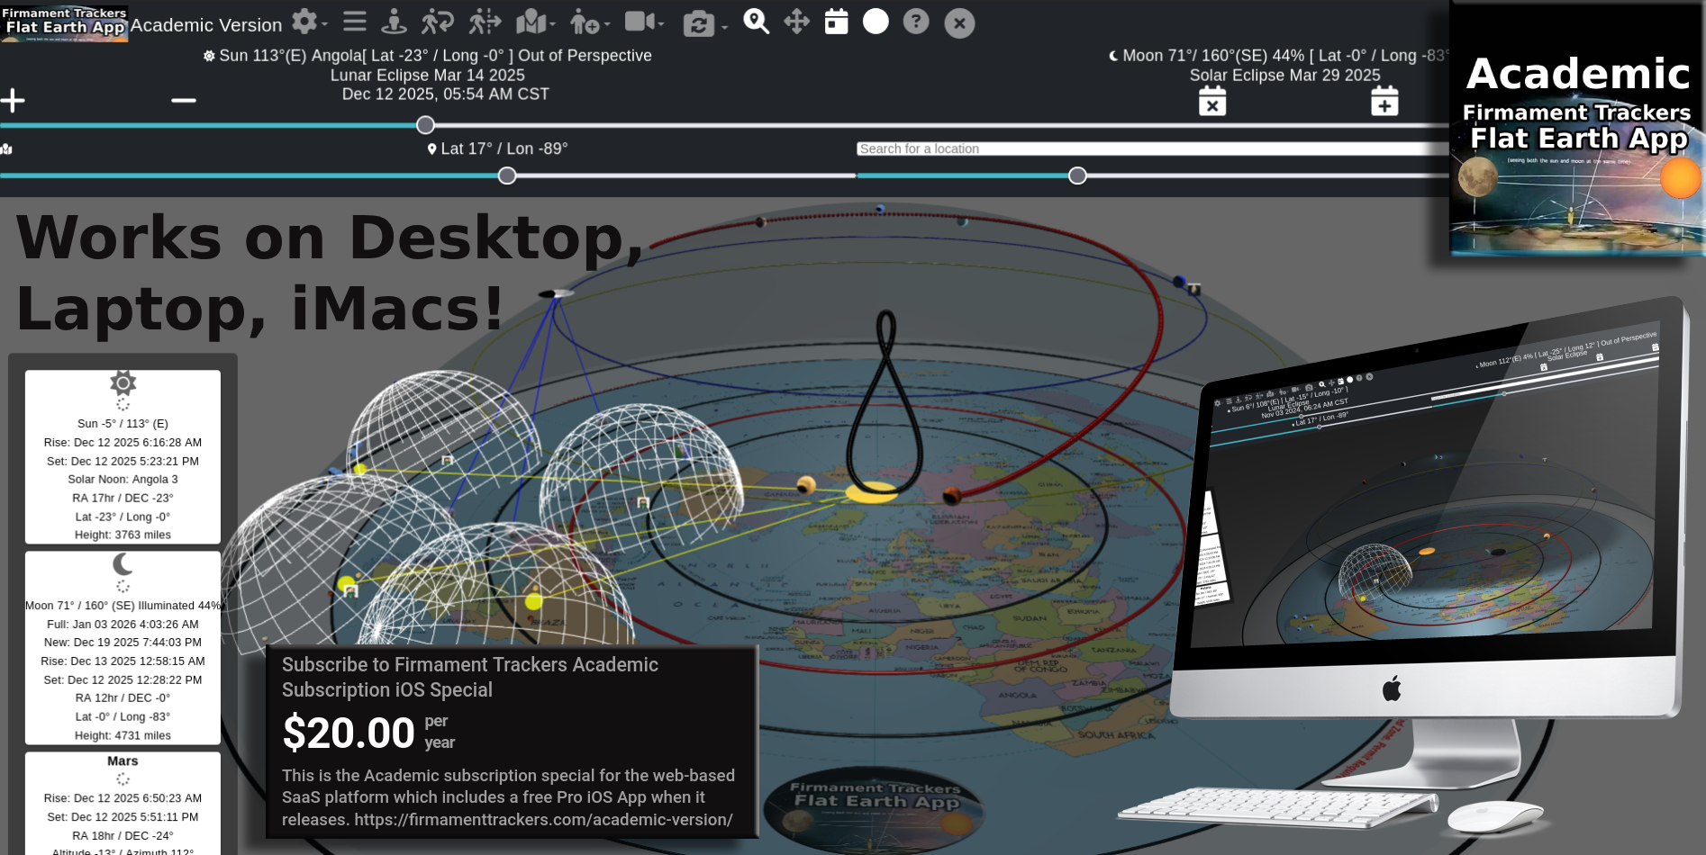Click the Mars heading in info panel
The width and height of the screenshot is (1706, 855).
pyautogui.click(x=123, y=761)
